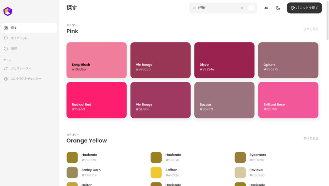Pick the Saffron color swatch
This screenshot has height=186, width=329.
156,172
